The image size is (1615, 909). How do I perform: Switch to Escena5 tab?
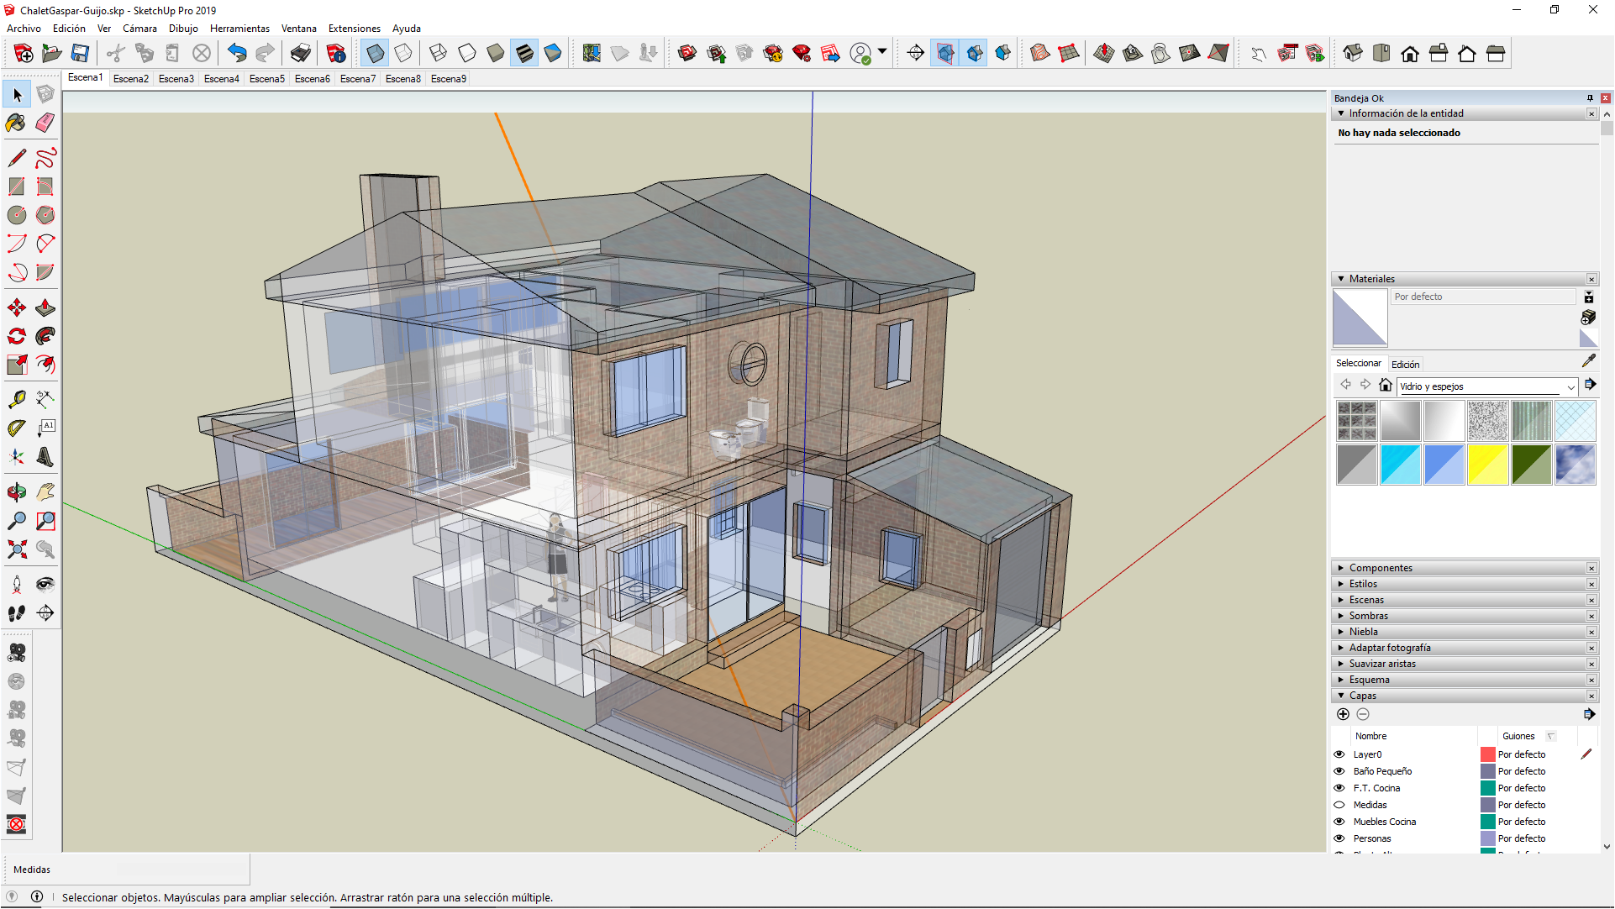click(267, 79)
